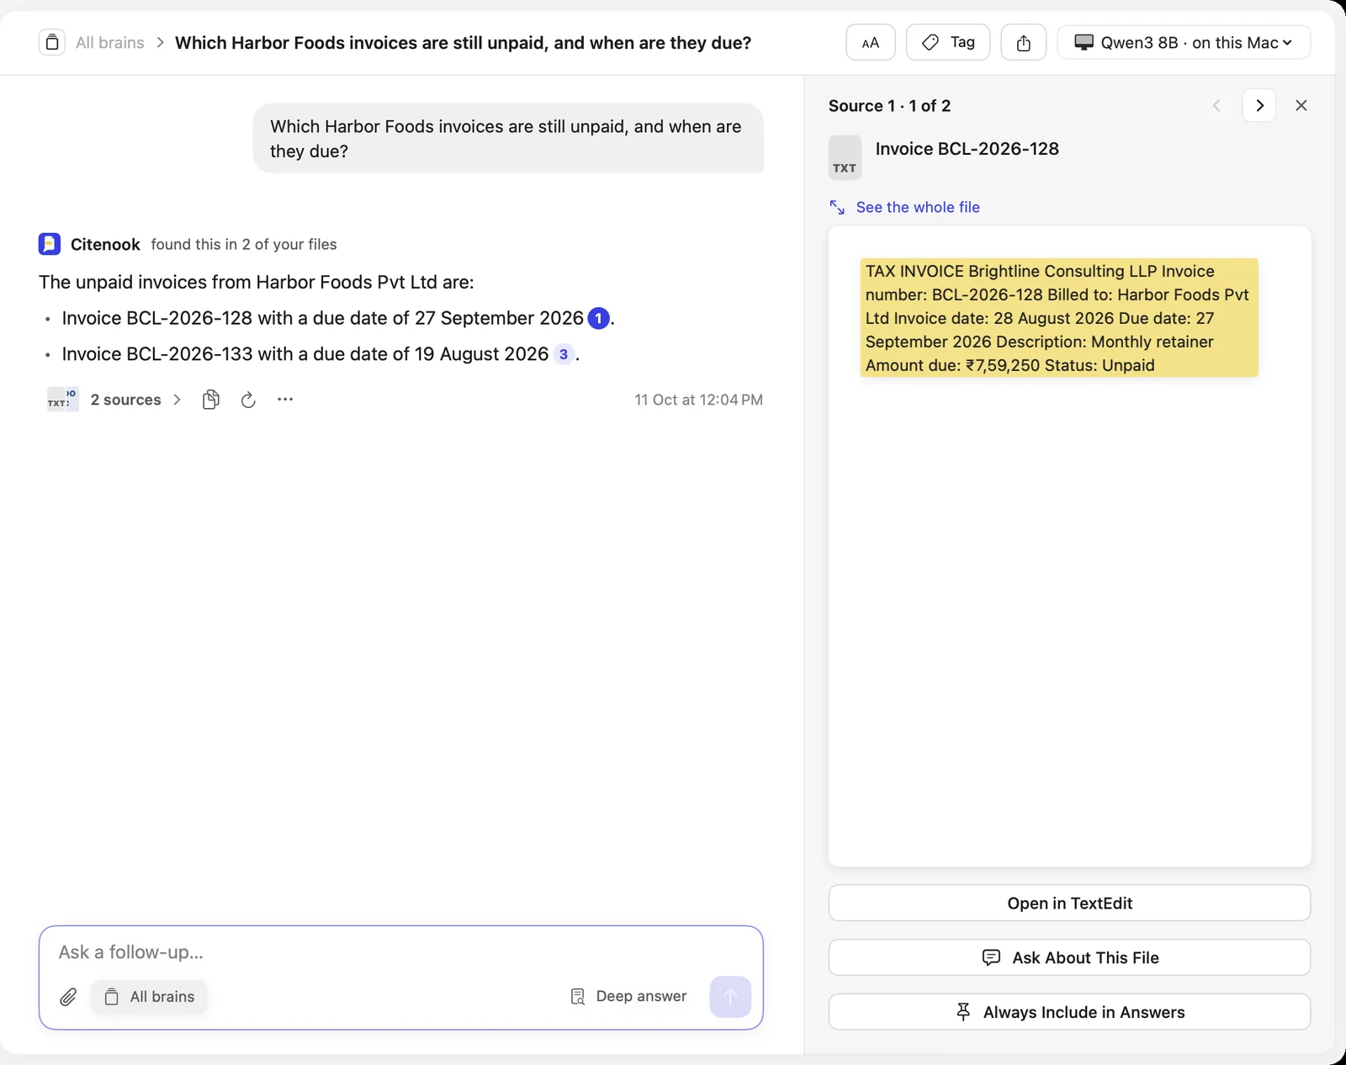Open the All brains scope selector

coord(149,997)
